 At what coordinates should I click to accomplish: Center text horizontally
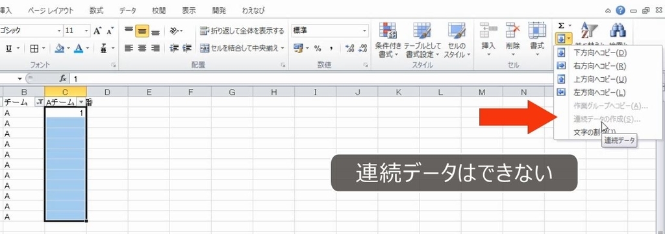(142, 49)
